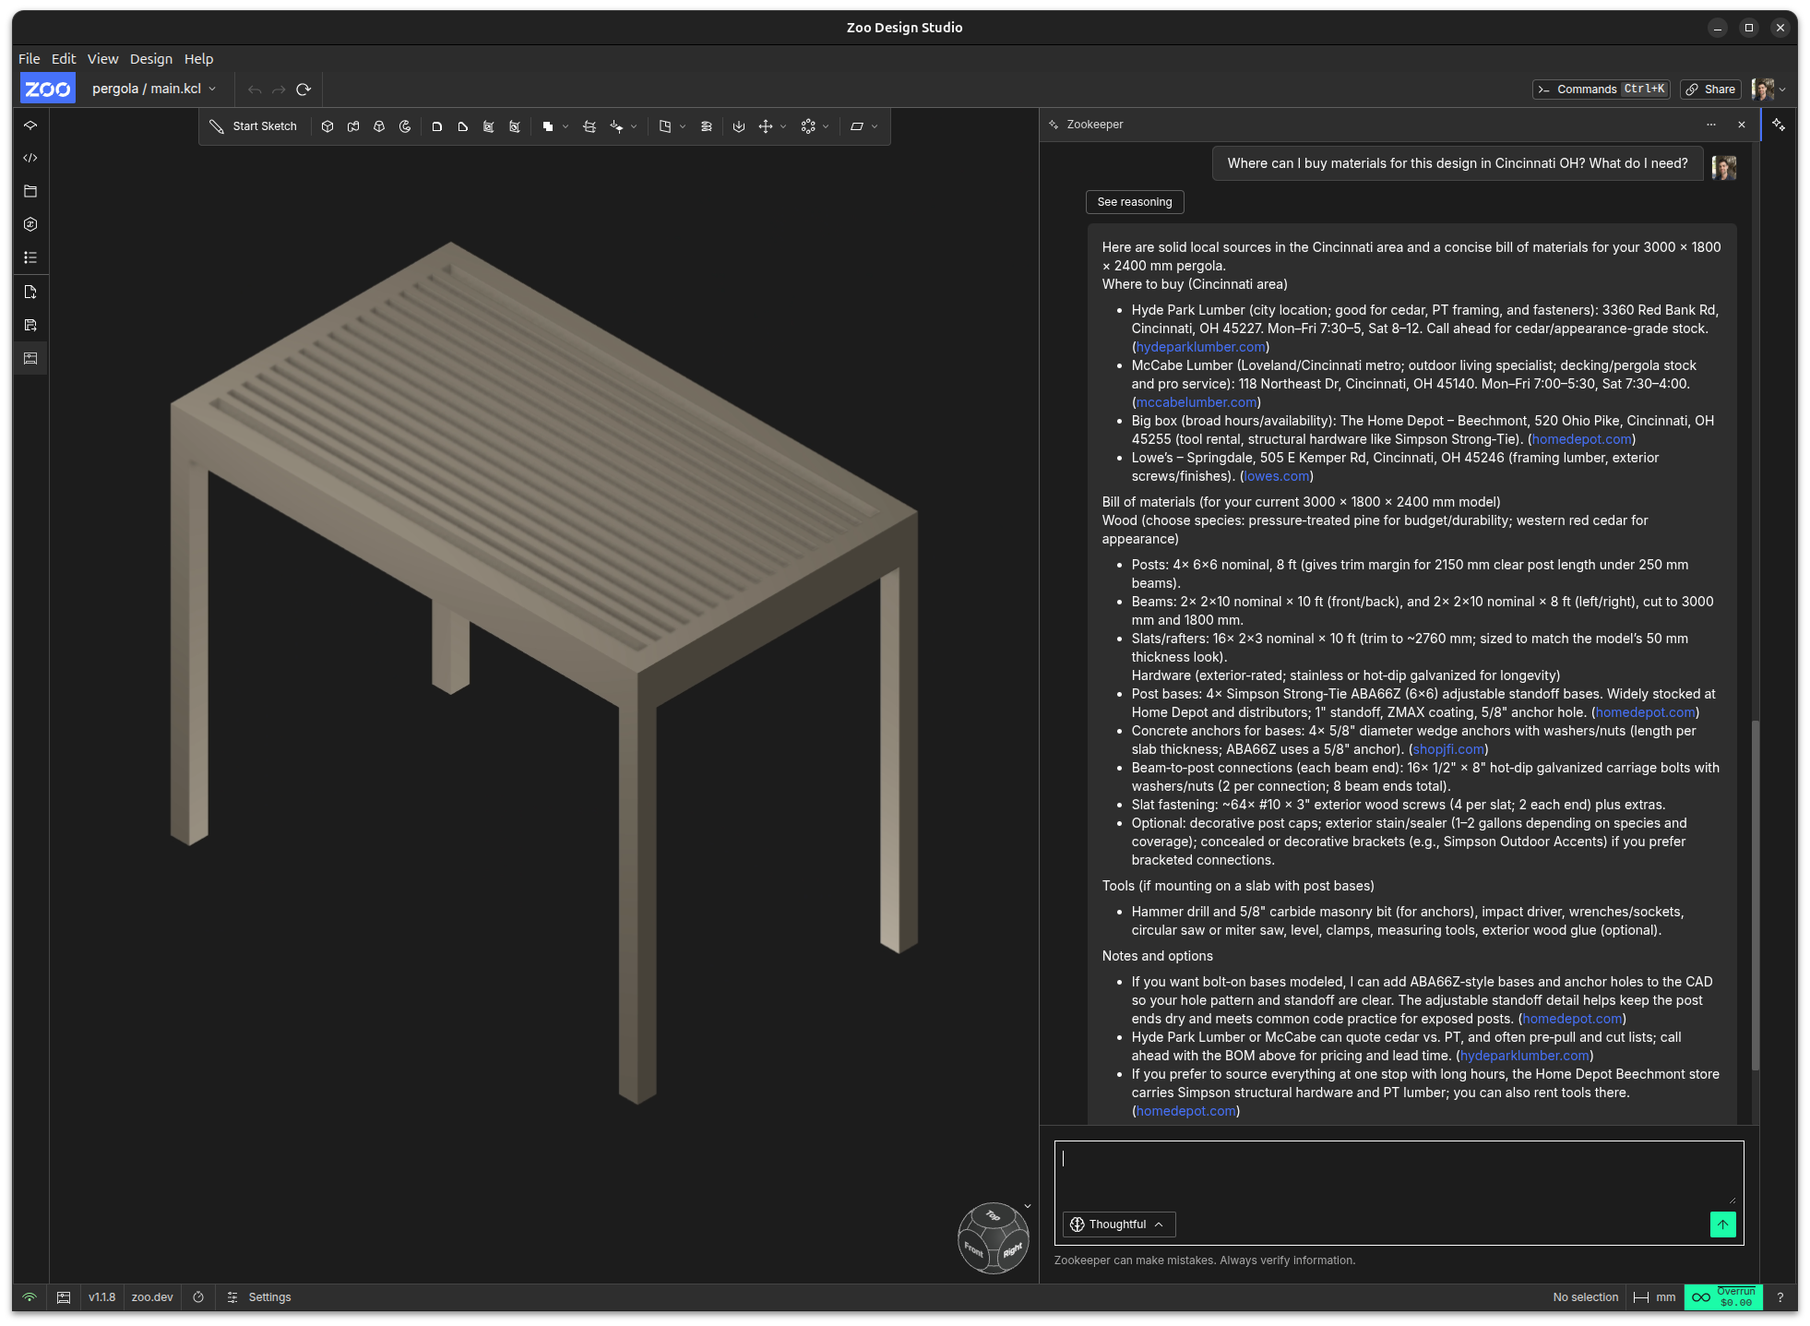This screenshot has height=1326, width=1810.
Task: Open the project files folder pane
Action: (30, 191)
